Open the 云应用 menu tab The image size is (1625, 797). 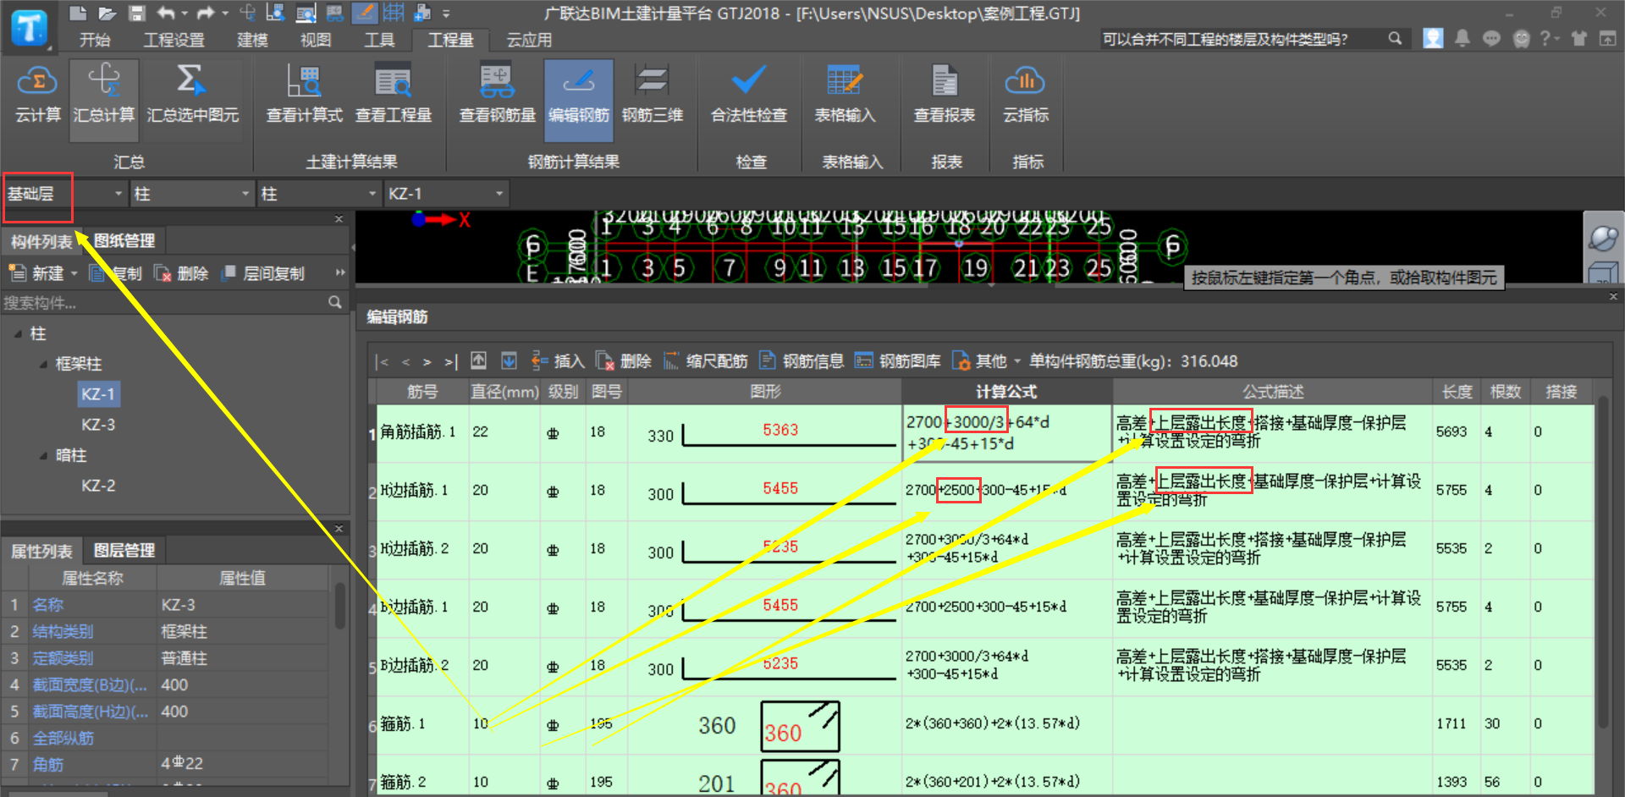point(529,40)
